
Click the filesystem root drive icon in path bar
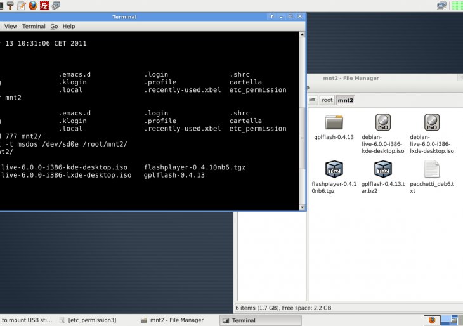coord(313,100)
